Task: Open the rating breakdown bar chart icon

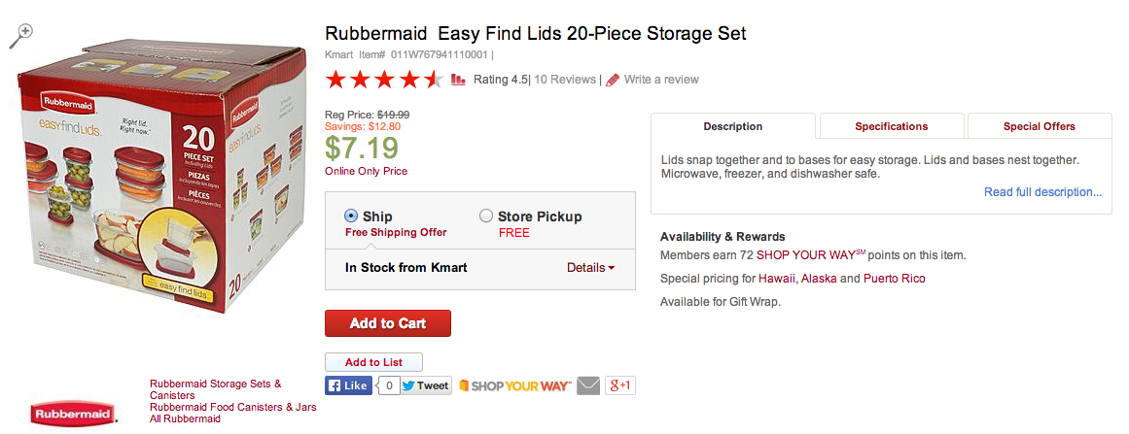Action: [x=458, y=80]
